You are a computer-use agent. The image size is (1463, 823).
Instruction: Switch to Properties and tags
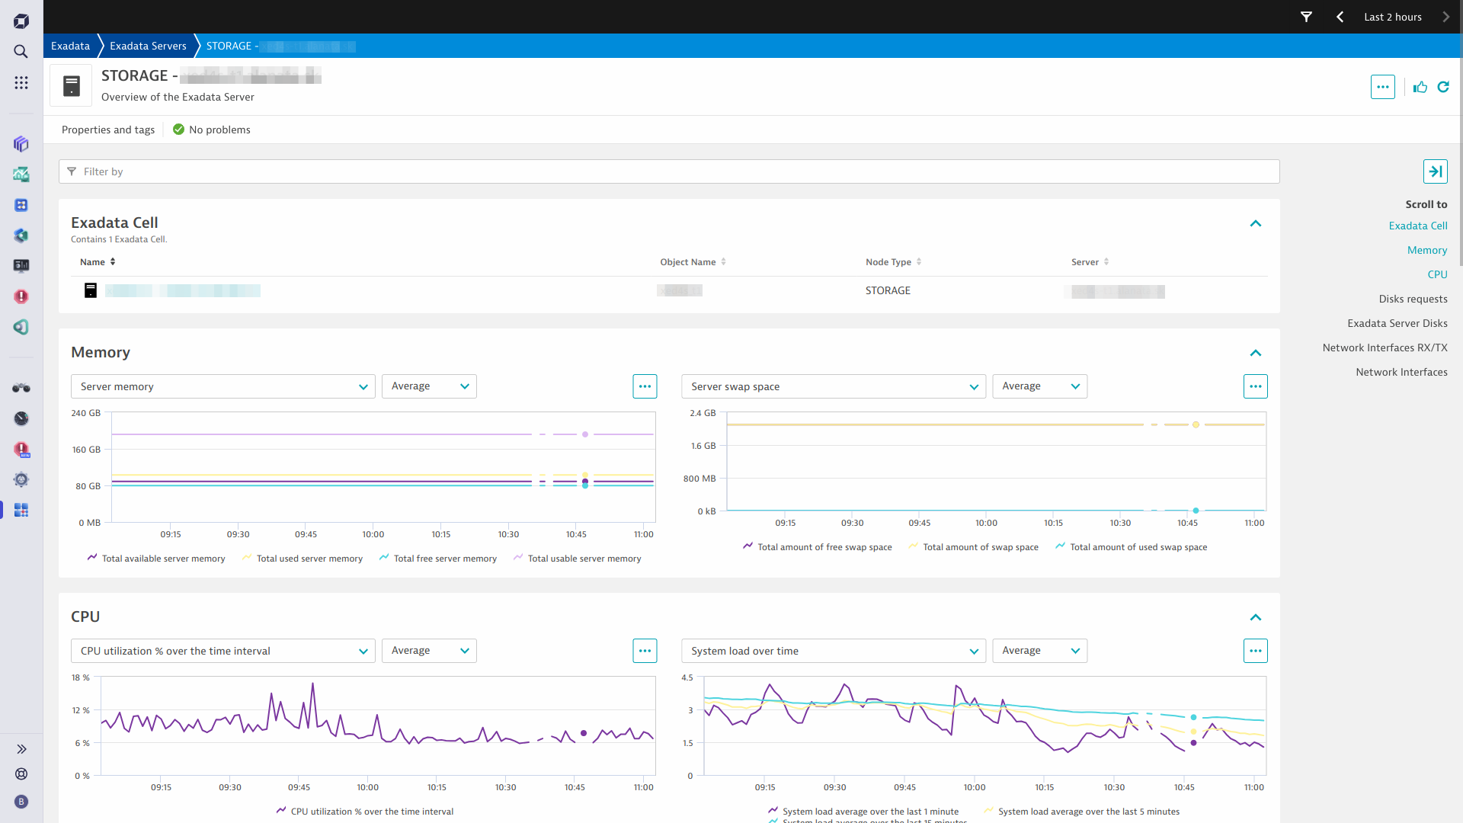107,130
